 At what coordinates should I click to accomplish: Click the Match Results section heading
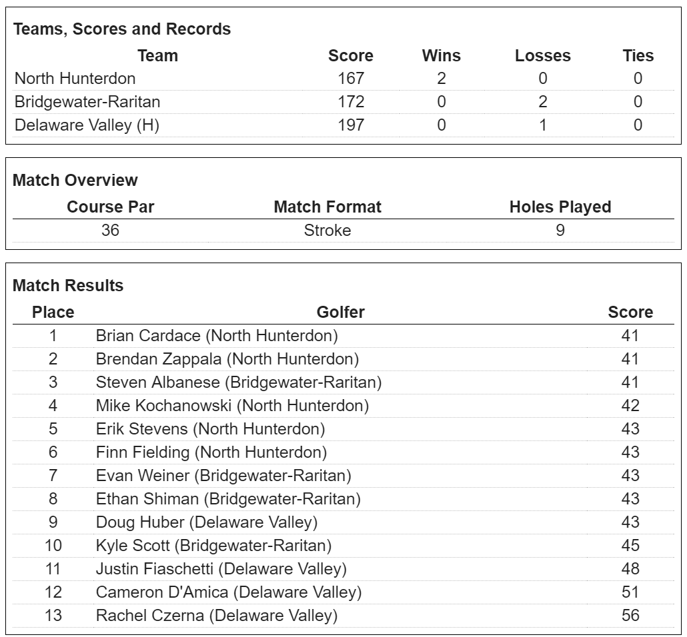tap(68, 286)
